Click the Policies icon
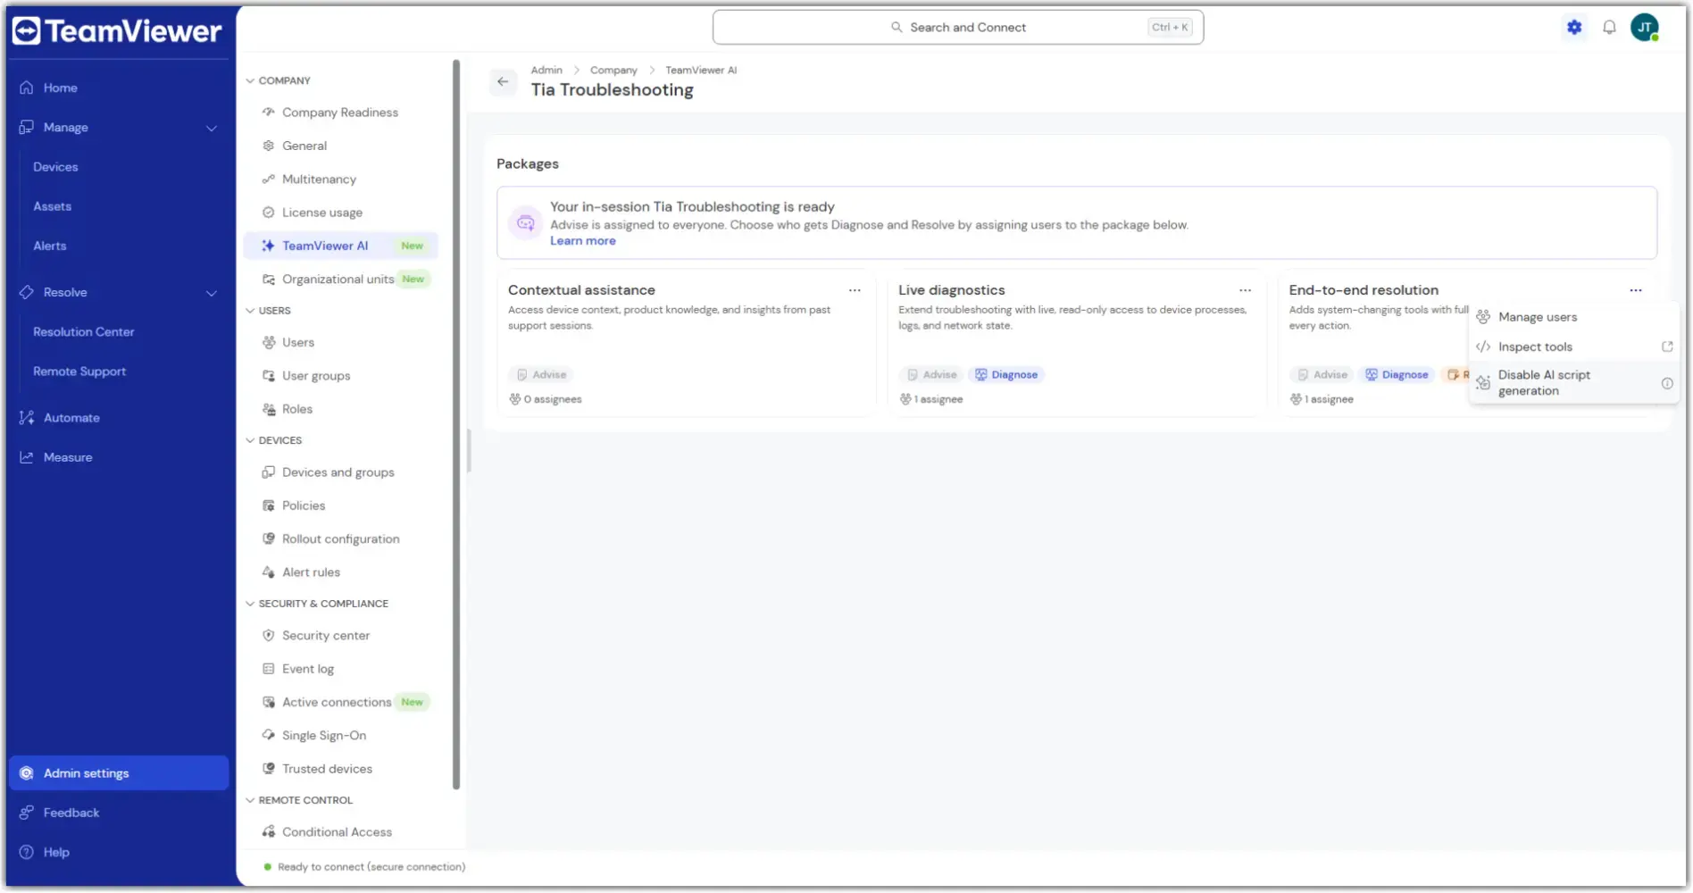The width and height of the screenshot is (1693, 893). click(268, 505)
